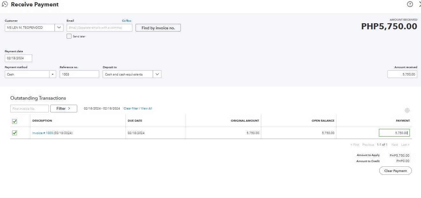
Task: Click the large PHP5,750.00 amount received total
Action: pyautogui.click(x=389, y=26)
